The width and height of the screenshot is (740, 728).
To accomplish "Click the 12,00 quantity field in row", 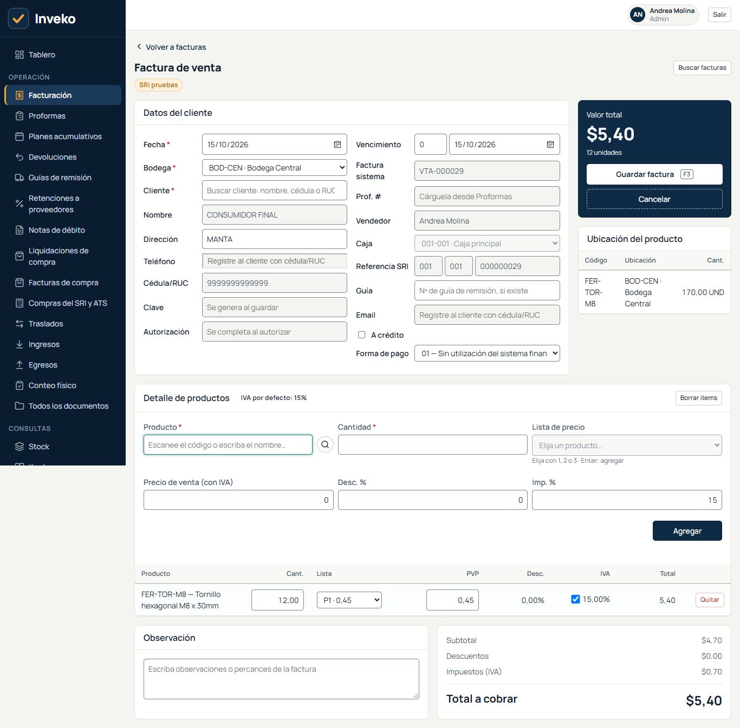I will pyautogui.click(x=277, y=600).
